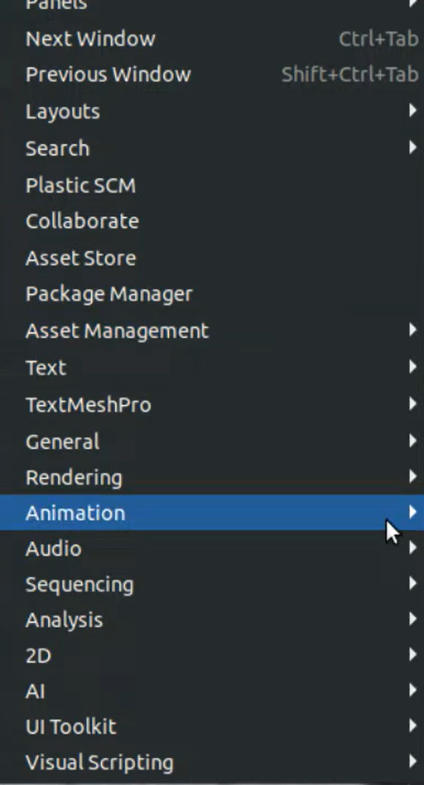Expand the Asset Management submenu
The width and height of the screenshot is (424, 785).
click(x=117, y=330)
